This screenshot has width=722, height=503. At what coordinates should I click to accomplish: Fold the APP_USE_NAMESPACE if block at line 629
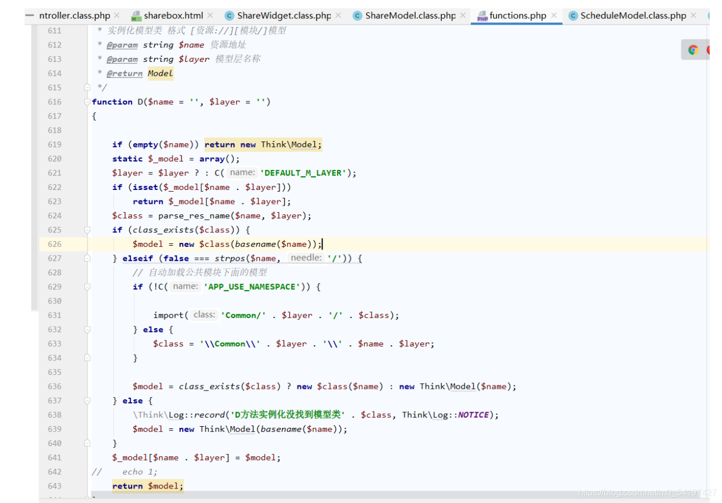click(87, 287)
